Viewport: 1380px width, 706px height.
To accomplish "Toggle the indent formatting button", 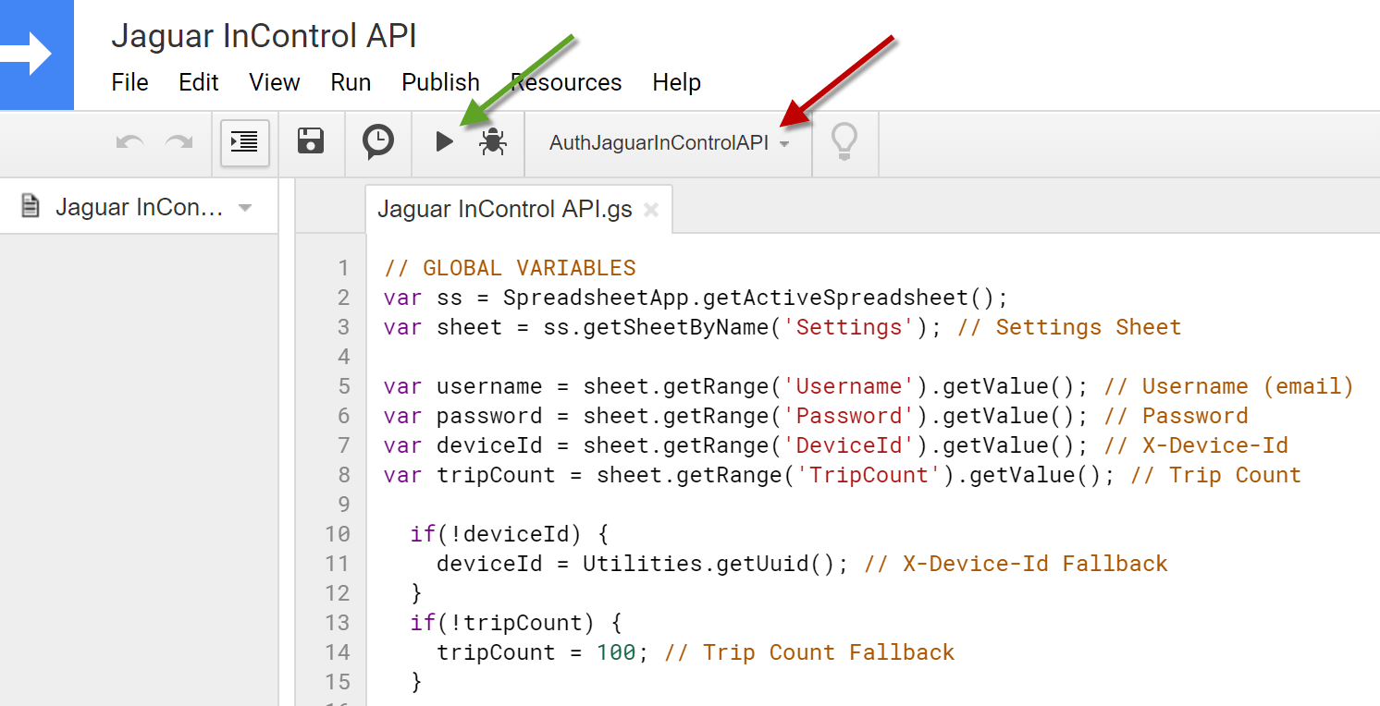I will [x=245, y=142].
